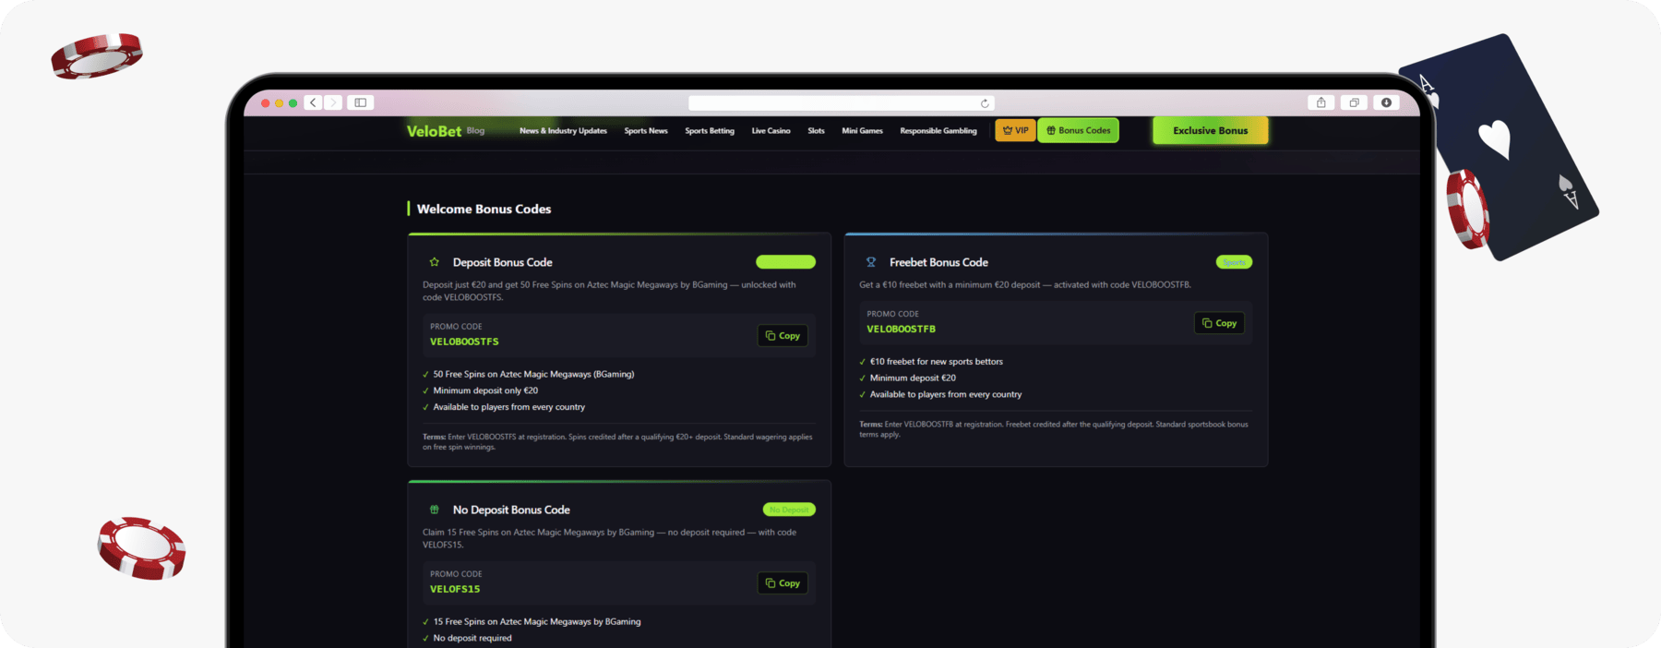The width and height of the screenshot is (1661, 648).
Task: Show all tabs with the tab overview icon
Action: pos(1354,102)
